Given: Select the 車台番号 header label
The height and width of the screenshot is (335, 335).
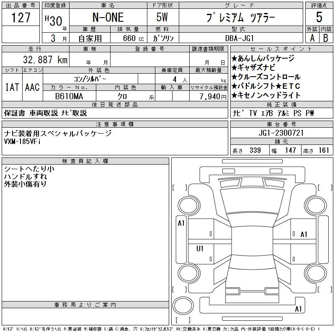Looking at the screenshot, I should 281,124.
